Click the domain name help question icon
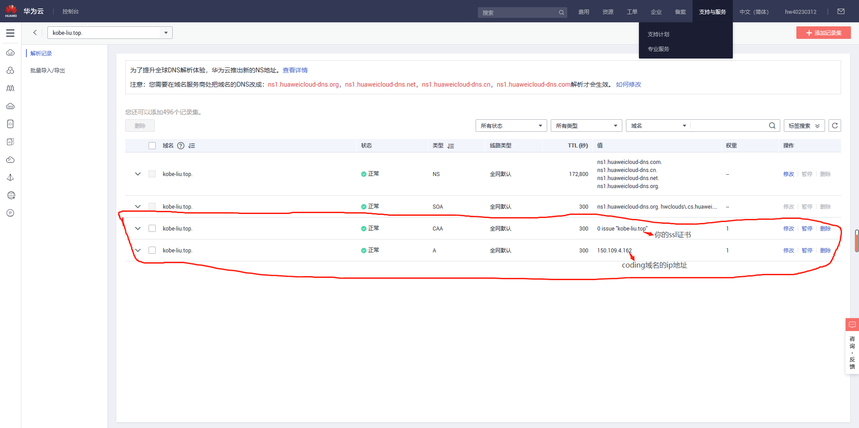Viewport: 859px width, 428px height. tap(181, 146)
